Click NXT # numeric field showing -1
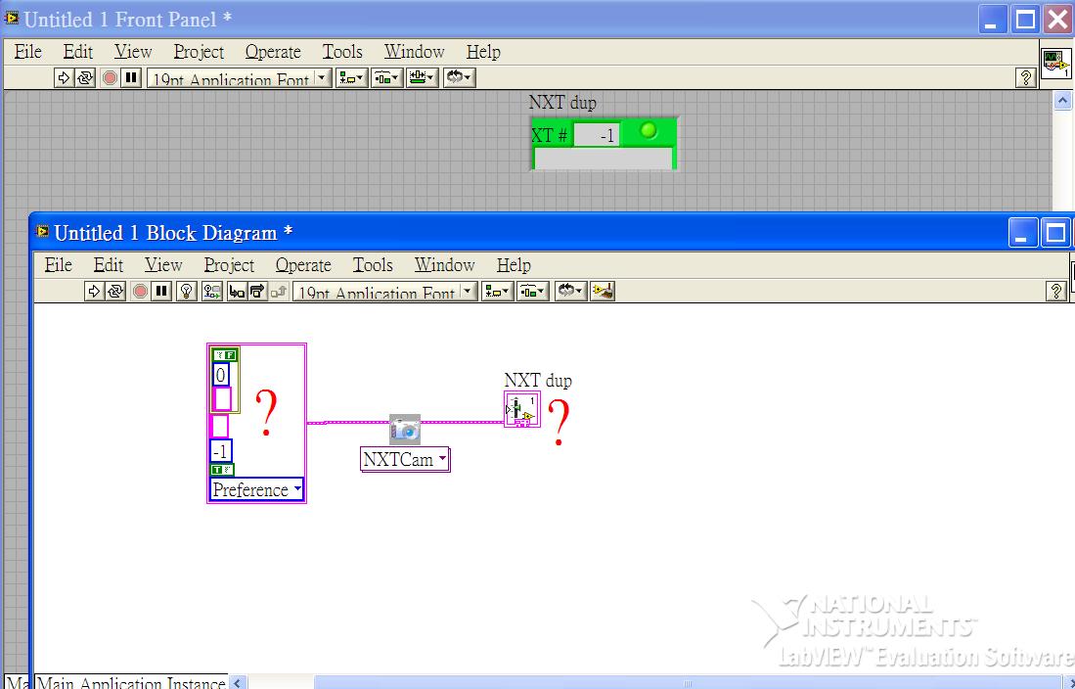The height and width of the screenshot is (689, 1075). 596,135
